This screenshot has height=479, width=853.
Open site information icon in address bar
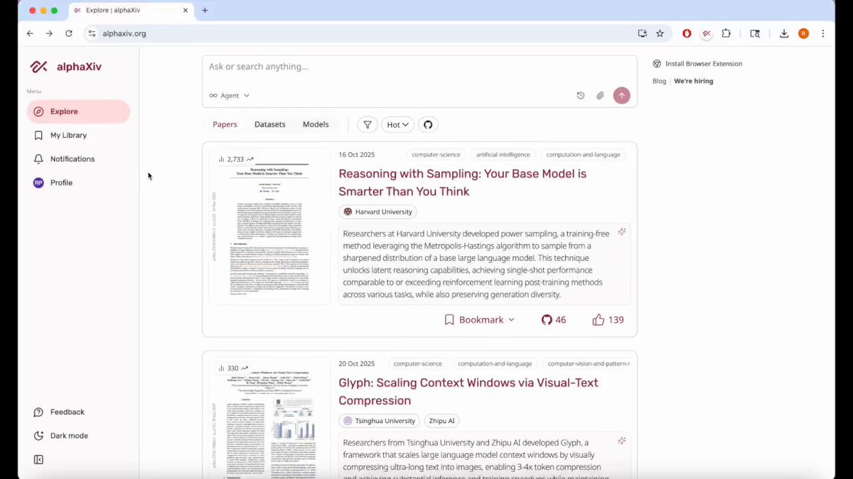tap(92, 33)
